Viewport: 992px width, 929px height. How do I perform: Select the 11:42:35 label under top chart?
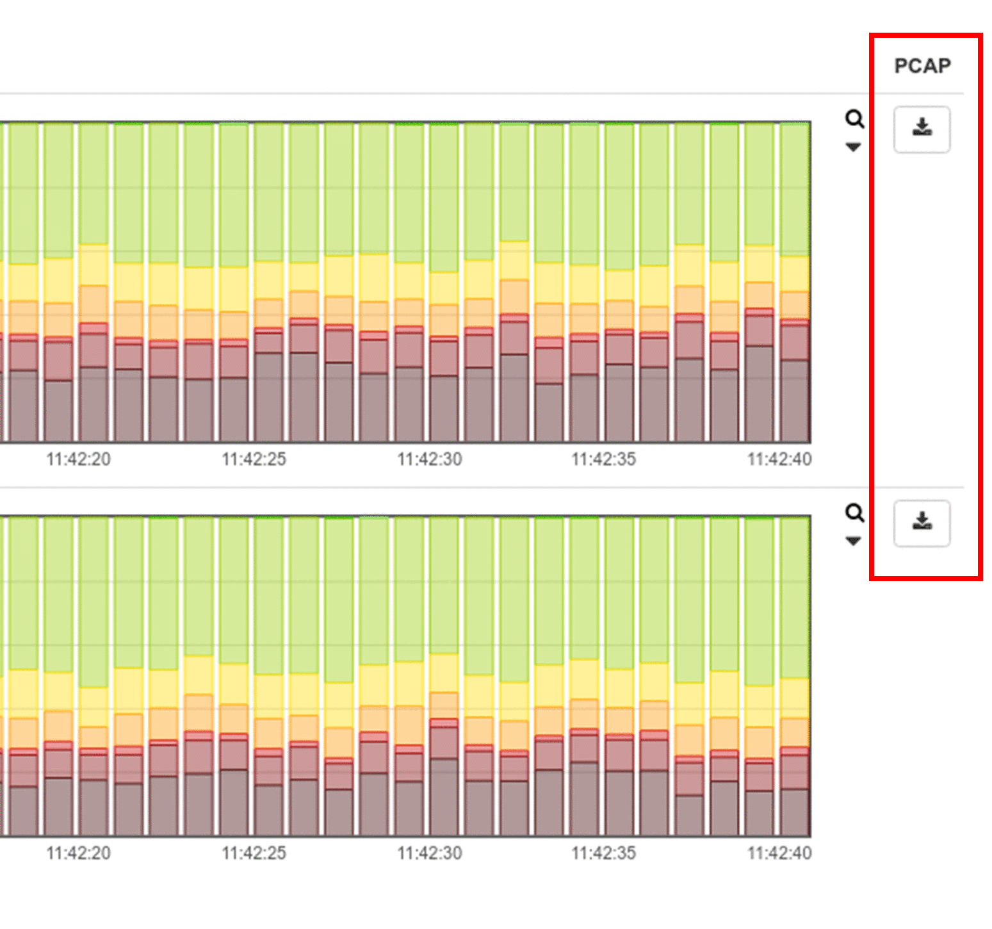[603, 459]
